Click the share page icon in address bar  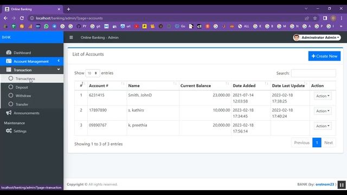(x=307, y=18)
